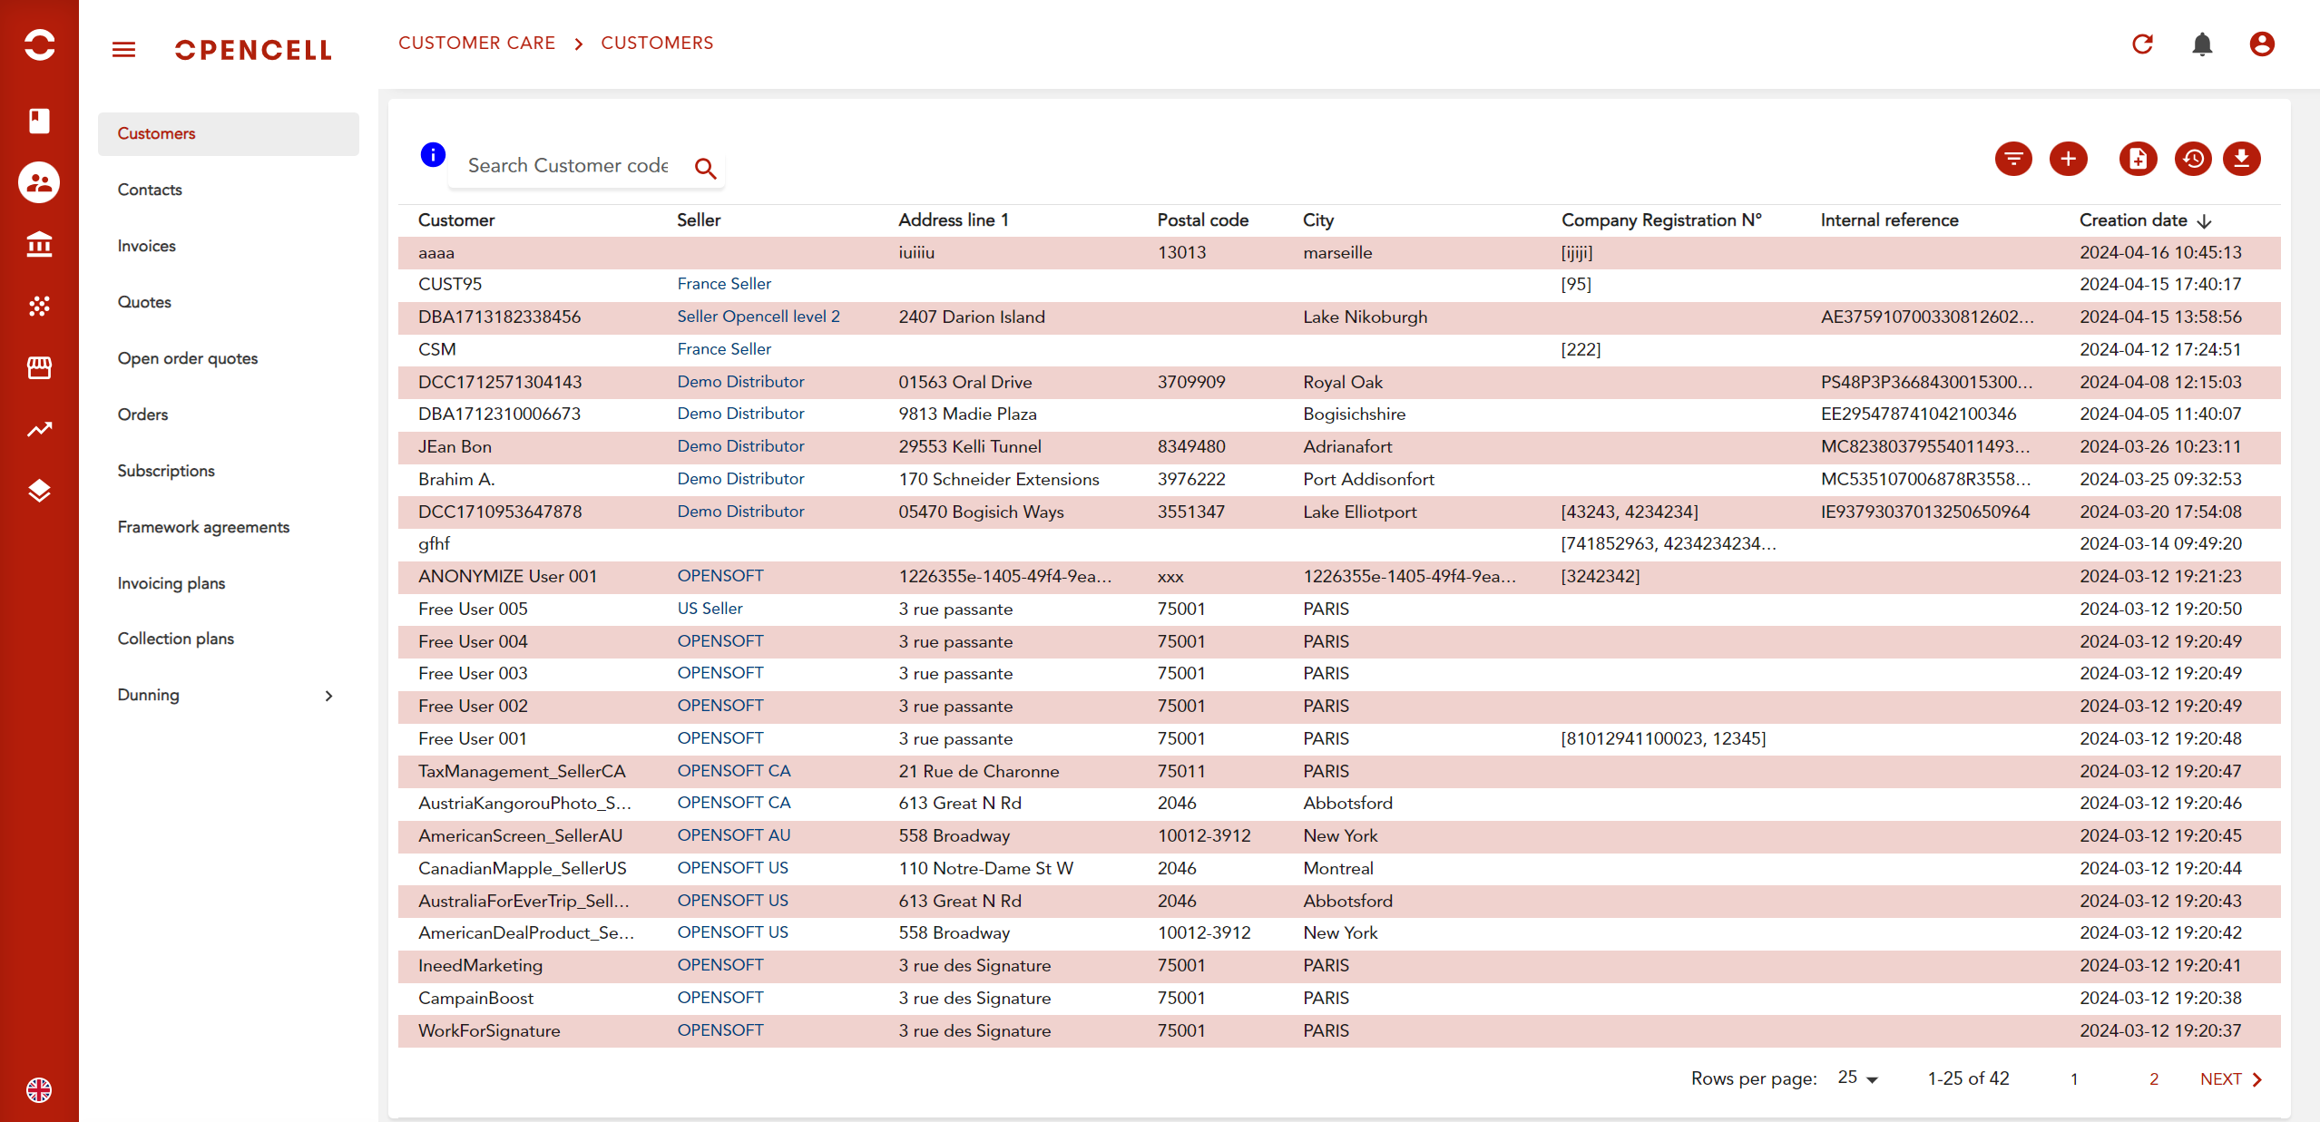Open the notifications bell

pyautogui.click(x=2202, y=44)
